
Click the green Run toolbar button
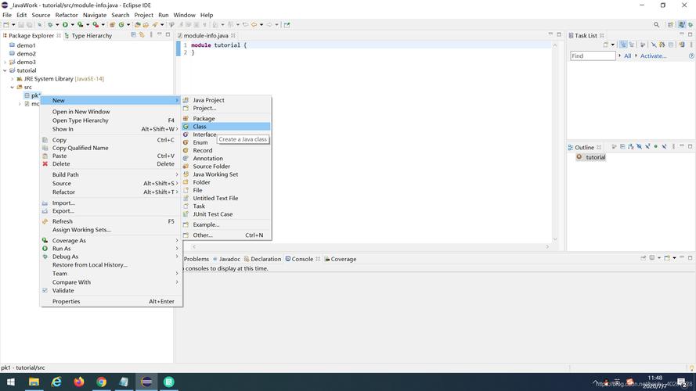65,25
